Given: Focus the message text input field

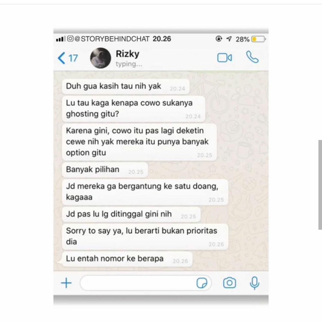Looking at the screenshot, I should pos(145,283).
